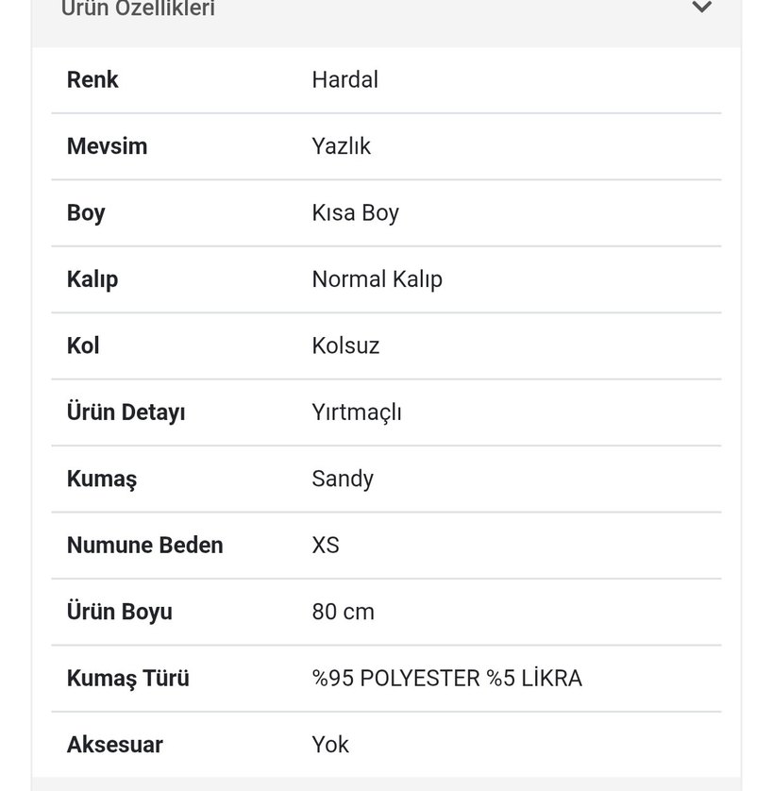Select the Numune Beden value XS

325,545
